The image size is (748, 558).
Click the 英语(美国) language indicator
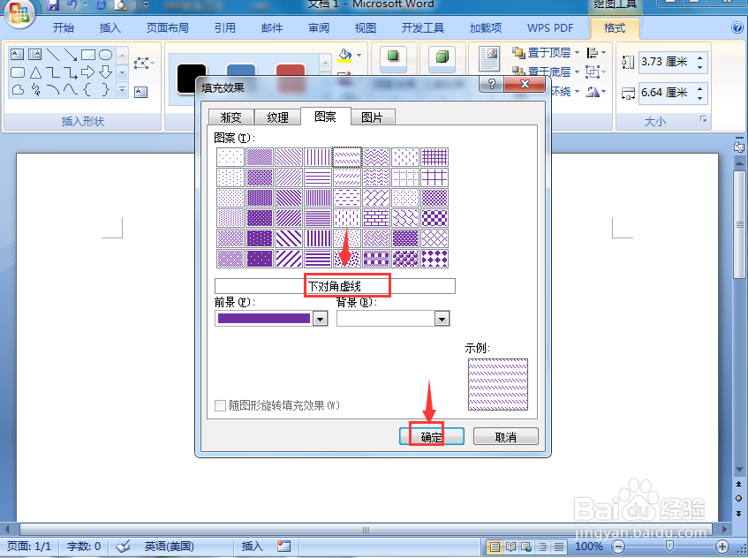tap(169, 546)
